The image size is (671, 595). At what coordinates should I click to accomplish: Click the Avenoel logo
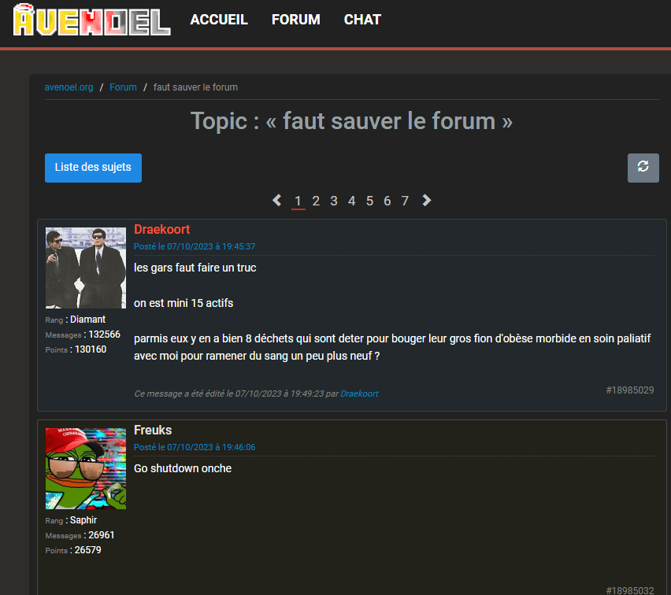click(91, 20)
